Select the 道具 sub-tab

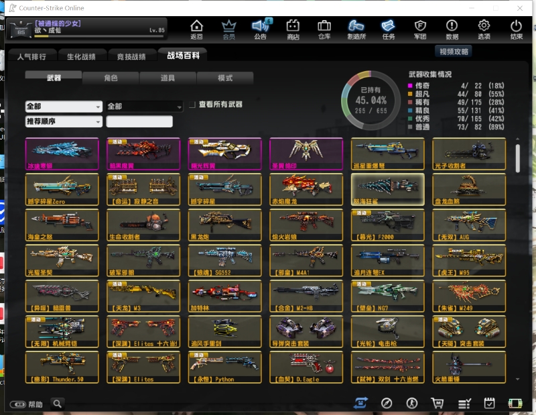tap(168, 78)
